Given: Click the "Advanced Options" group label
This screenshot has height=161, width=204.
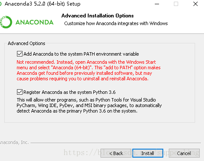Looking at the screenshot, I should click(x=26, y=43).
